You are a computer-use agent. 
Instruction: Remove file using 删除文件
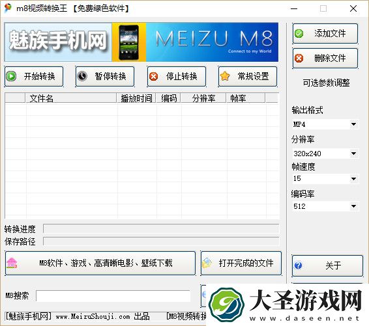tap(325, 58)
